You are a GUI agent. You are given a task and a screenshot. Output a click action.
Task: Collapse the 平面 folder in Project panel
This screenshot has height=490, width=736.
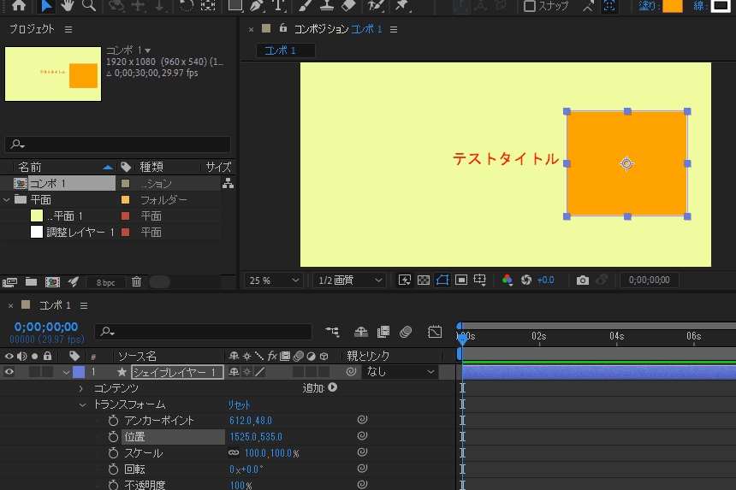tap(7, 200)
